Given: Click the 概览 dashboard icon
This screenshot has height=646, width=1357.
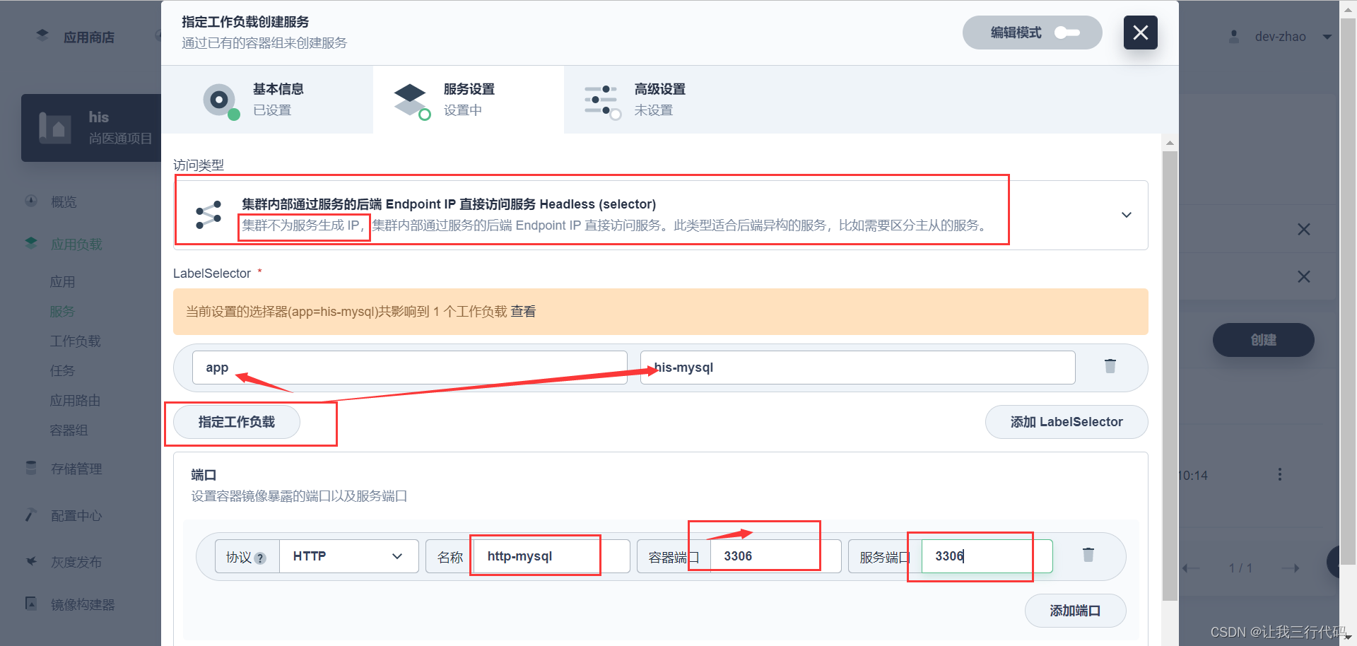Looking at the screenshot, I should 31,201.
